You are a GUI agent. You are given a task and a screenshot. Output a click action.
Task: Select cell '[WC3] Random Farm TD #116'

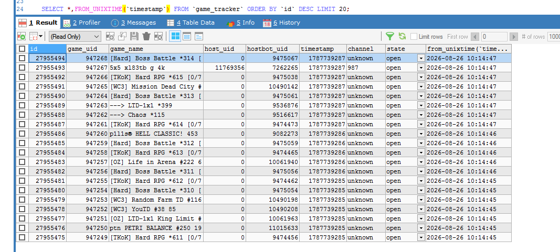tap(156, 200)
